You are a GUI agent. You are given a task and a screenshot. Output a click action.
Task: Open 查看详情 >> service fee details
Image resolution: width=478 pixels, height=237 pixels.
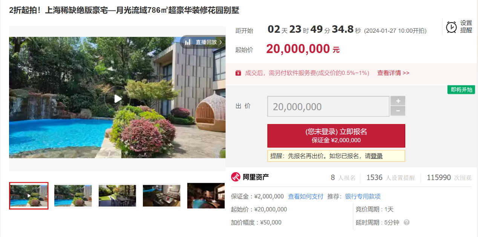coord(393,73)
